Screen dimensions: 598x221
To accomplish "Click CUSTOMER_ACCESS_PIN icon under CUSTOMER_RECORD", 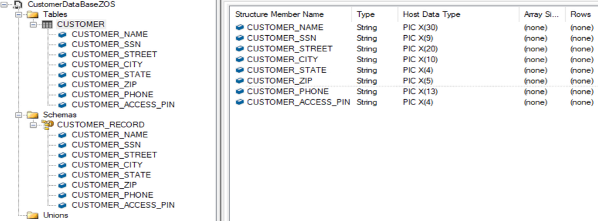I will [62, 205].
